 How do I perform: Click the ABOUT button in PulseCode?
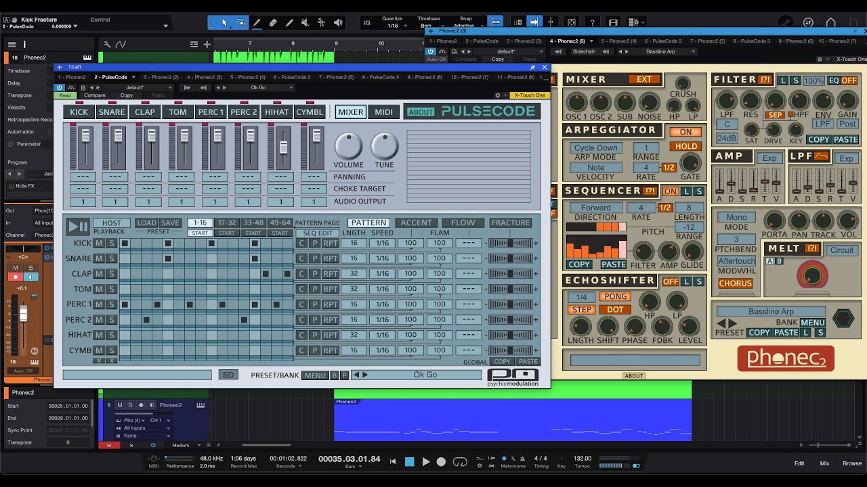pyautogui.click(x=420, y=112)
